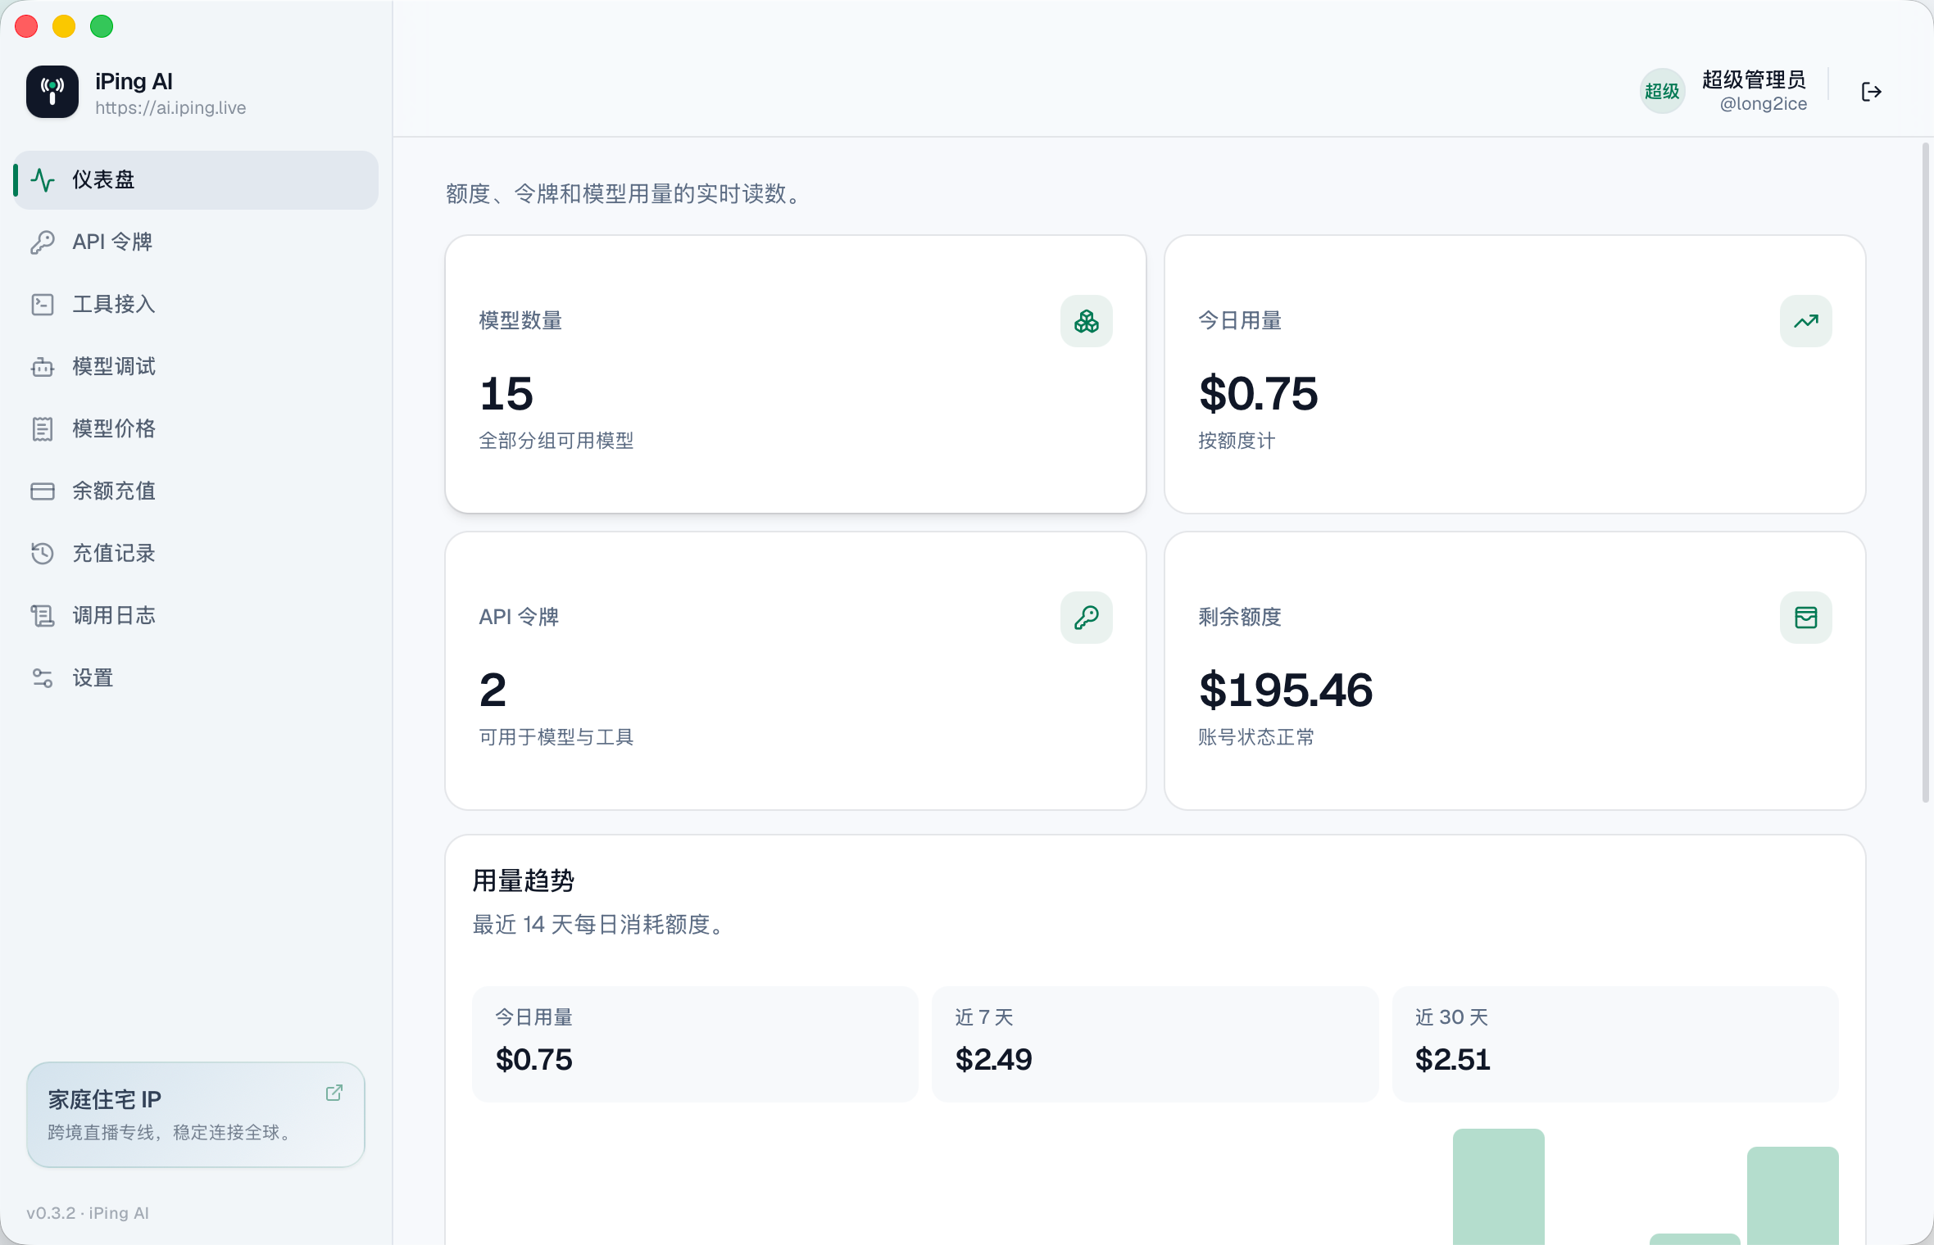The width and height of the screenshot is (1934, 1245).
Task: Go to 工具接入 page
Action: pos(196,304)
